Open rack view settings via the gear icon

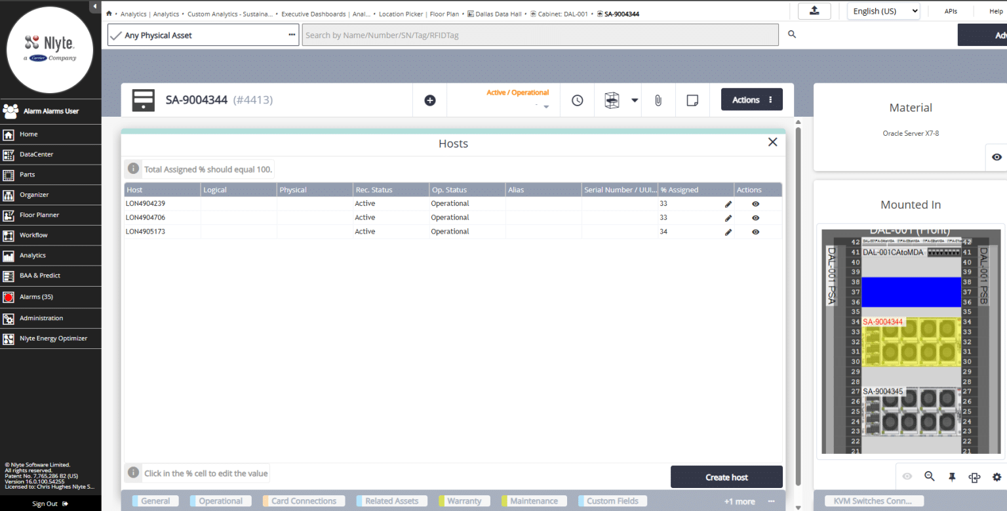(997, 477)
